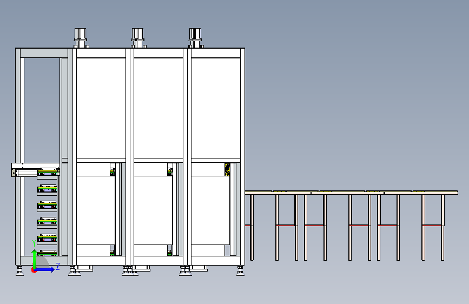Click the blue Z axis arrow of the triad
This screenshot has width=469, height=304.
point(44,269)
